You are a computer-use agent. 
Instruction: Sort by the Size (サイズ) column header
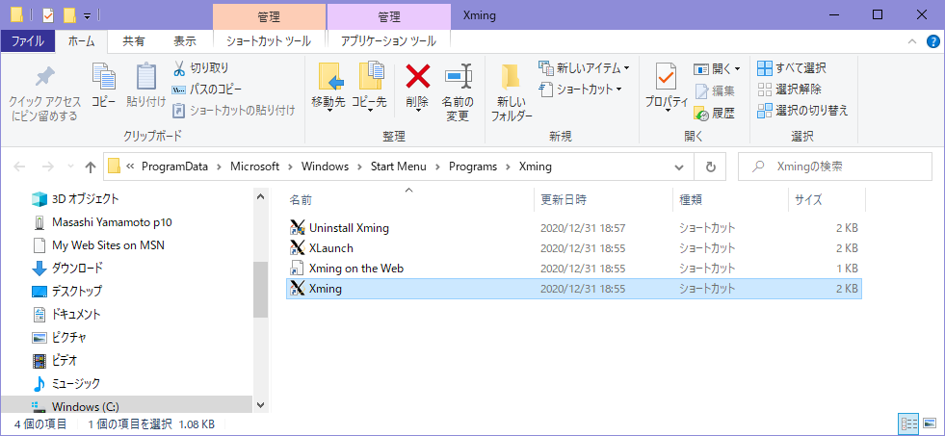tap(827, 200)
